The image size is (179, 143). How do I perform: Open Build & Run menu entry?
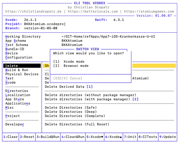[17, 70]
